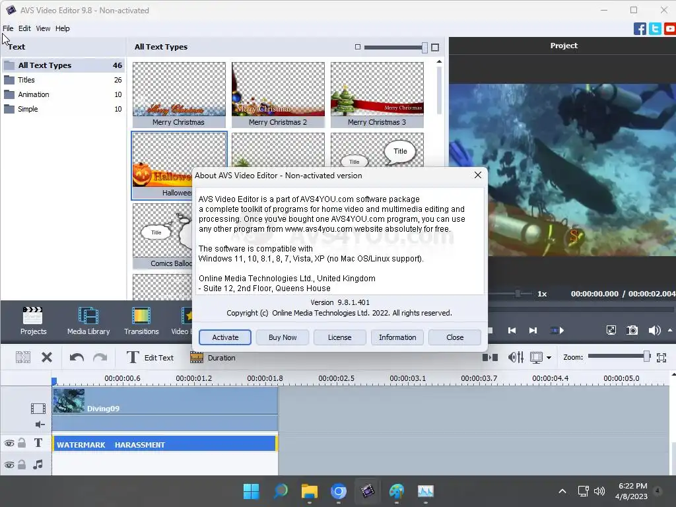Click the Information button

[x=397, y=337]
